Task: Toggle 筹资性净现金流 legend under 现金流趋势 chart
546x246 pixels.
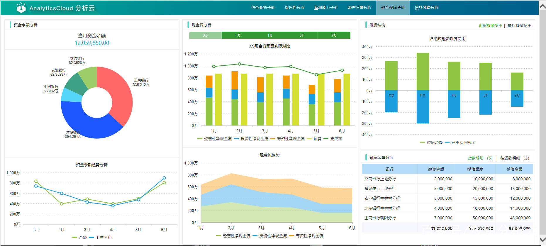Action: [x=306, y=236]
